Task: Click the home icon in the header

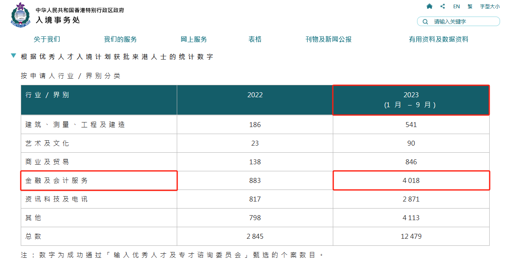Action: (x=429, y=6)
